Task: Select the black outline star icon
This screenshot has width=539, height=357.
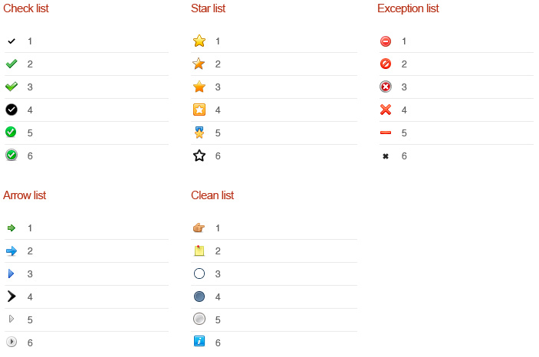Action: coord(199,156)
